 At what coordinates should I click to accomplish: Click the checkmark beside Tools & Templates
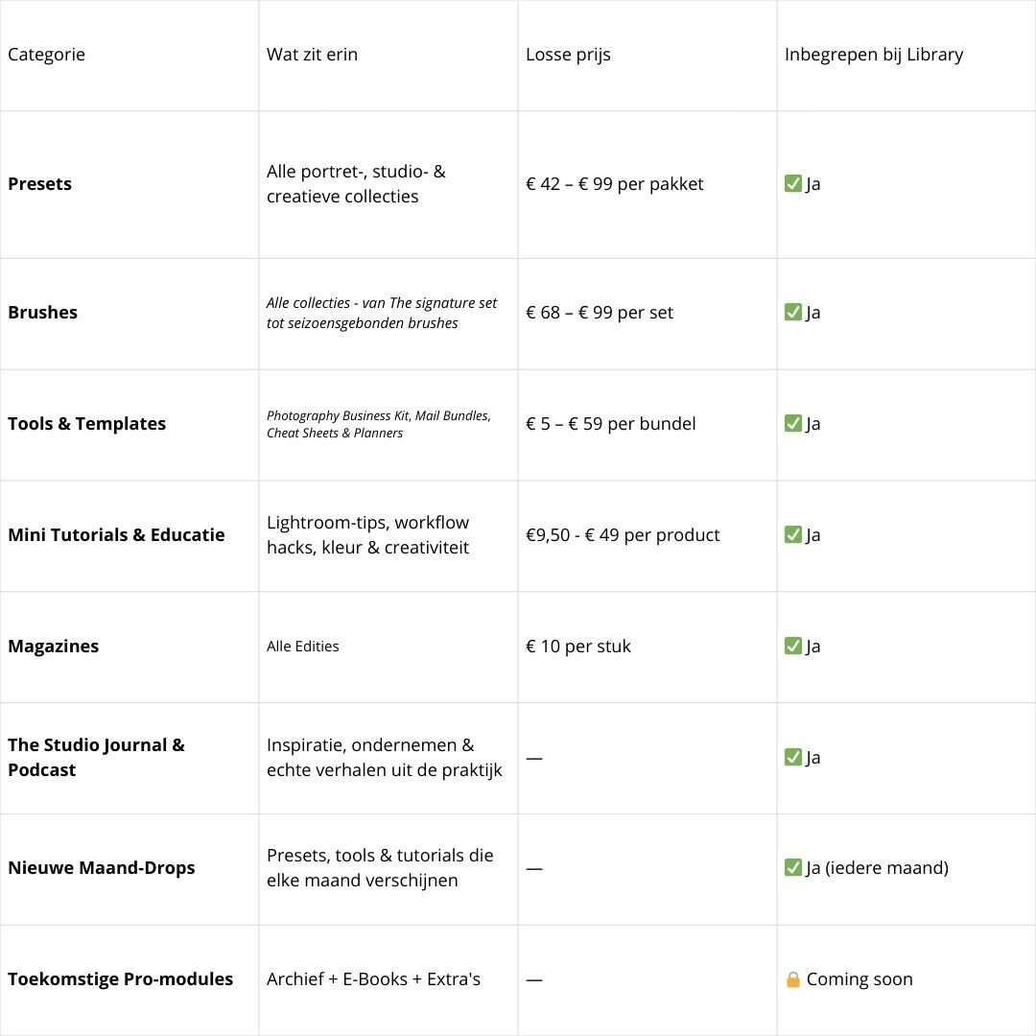793,423
